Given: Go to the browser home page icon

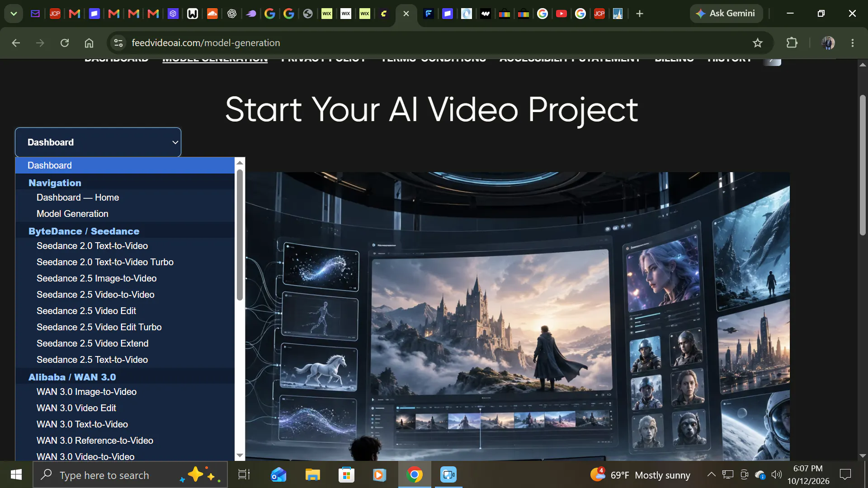Looking at the screenshot, I should [89, 43].
